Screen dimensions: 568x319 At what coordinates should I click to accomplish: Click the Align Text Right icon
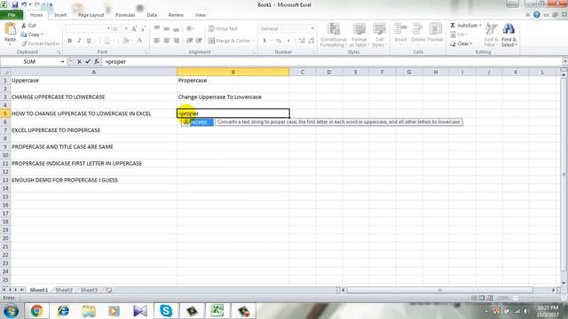click(176, 41)
